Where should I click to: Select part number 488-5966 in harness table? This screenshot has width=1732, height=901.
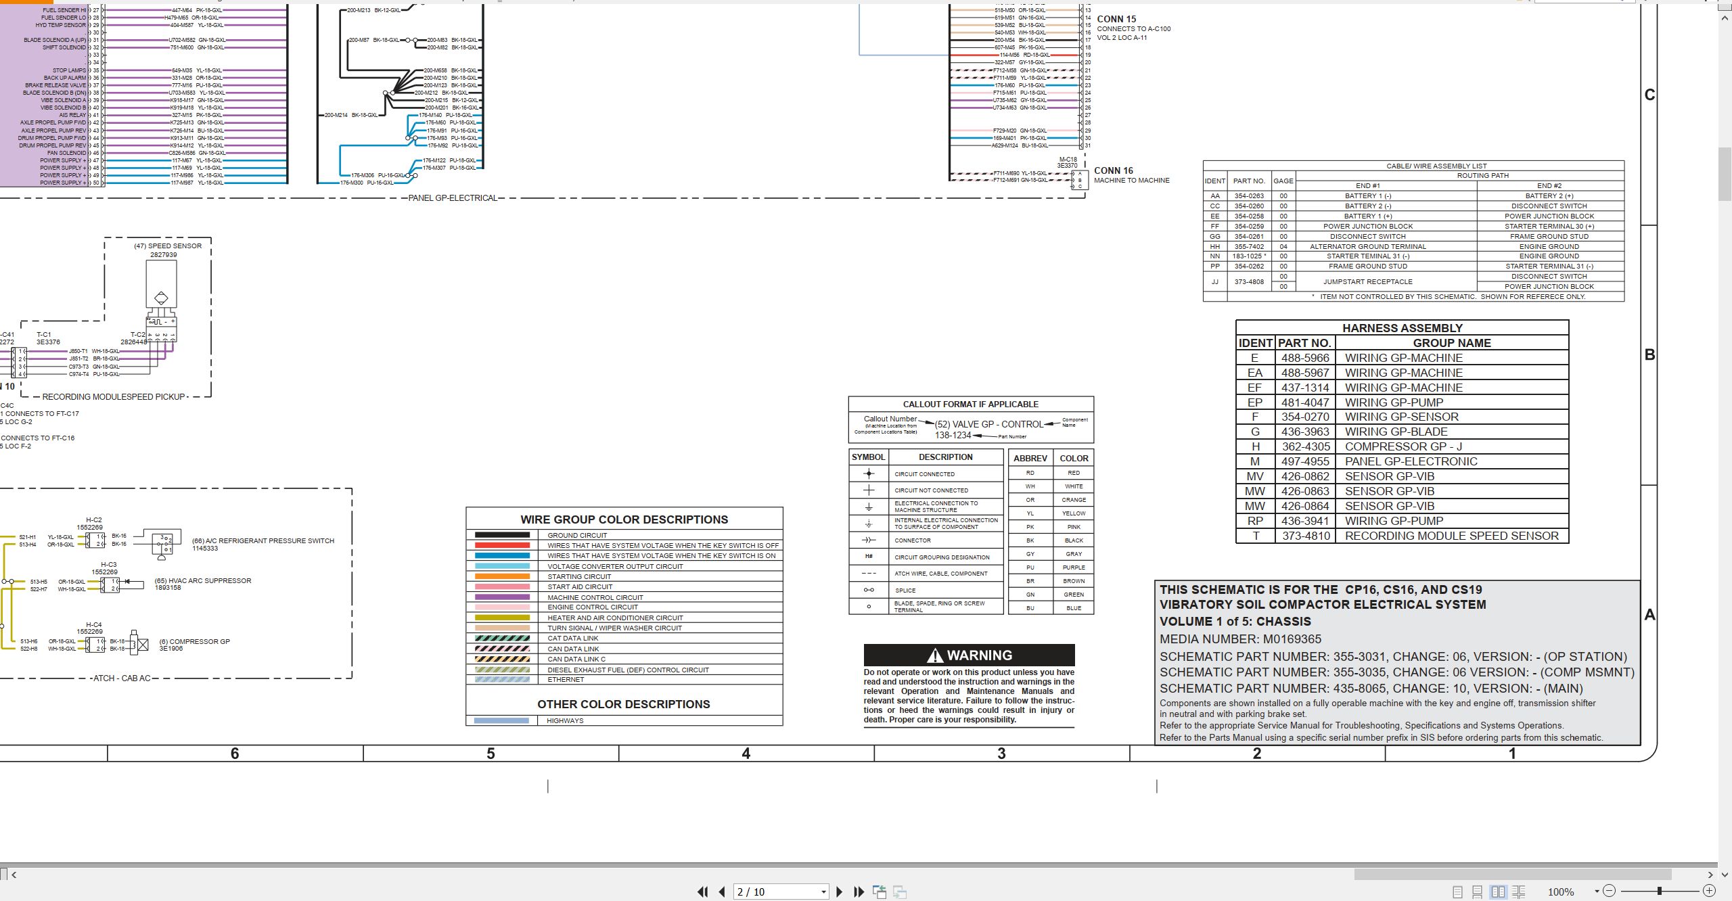[x=1305, y=358]
